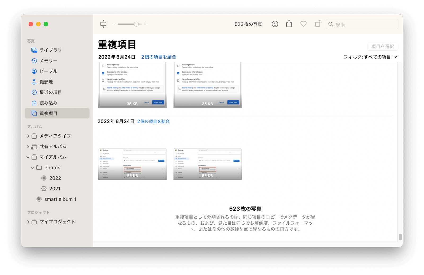Click first 2個の項目を結合 merge link

pos(158,57)
